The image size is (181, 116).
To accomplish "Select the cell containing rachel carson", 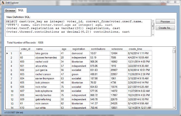I will (47, 74).
